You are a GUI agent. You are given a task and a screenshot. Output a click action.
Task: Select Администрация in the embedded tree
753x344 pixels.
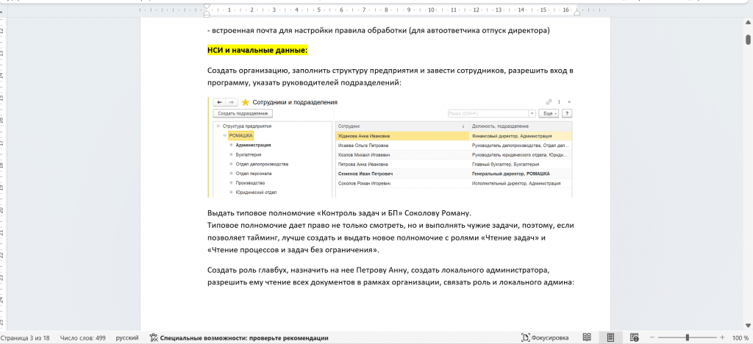tap(253, 145)
